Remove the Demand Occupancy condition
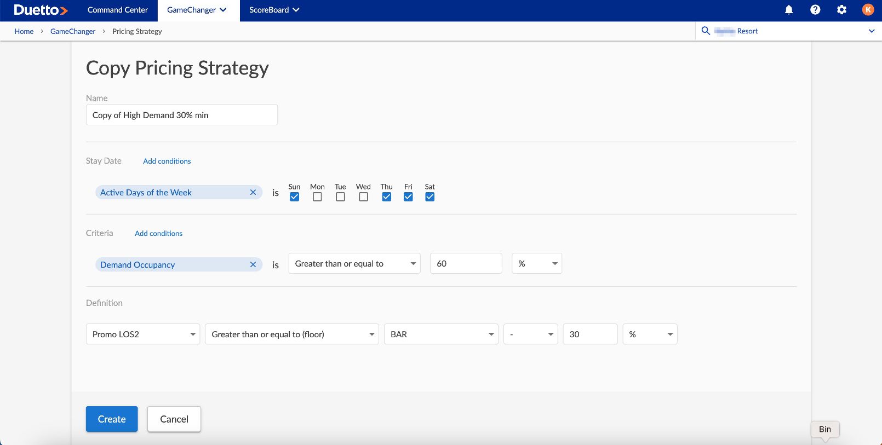Viewport: 882px width, 445px height. point(253,265)
